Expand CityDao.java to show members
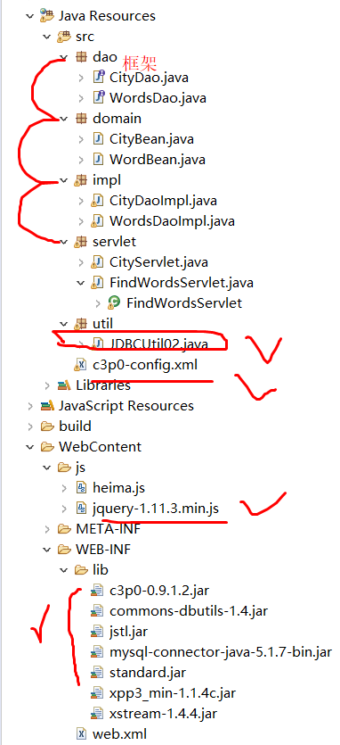The image size is (340, 745). (x=82, y=77)
